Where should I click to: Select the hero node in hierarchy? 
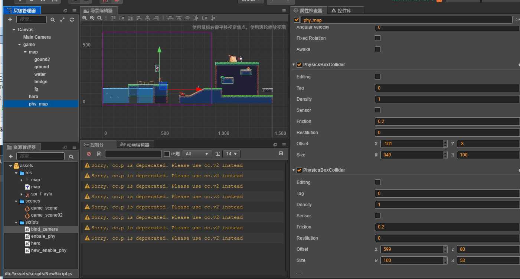[33, 97]
